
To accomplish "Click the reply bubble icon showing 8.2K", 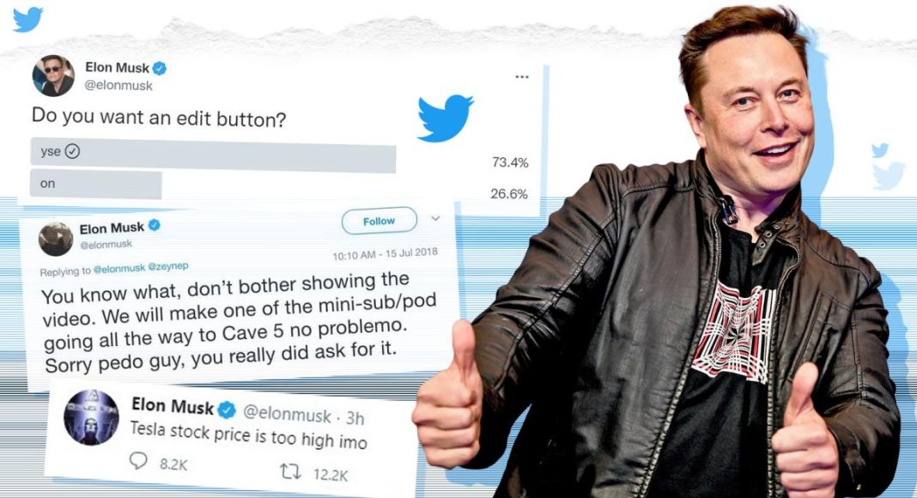I will 138,460.
